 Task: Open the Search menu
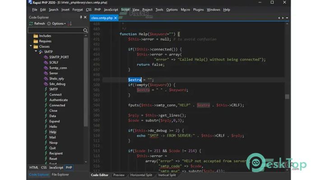pyautogui.click(x=53, y=9)
